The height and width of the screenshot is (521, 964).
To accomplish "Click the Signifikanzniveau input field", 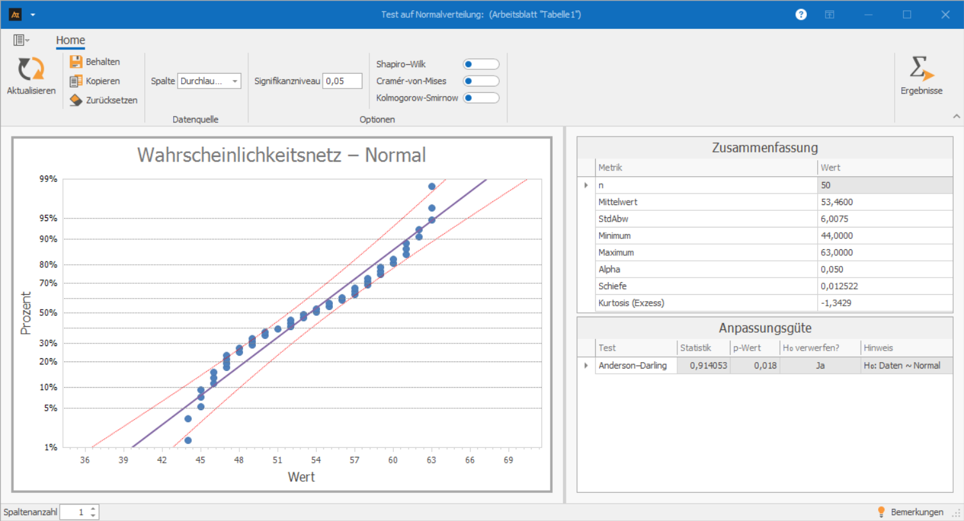I will pyautogui.click(x=342, y=81).
